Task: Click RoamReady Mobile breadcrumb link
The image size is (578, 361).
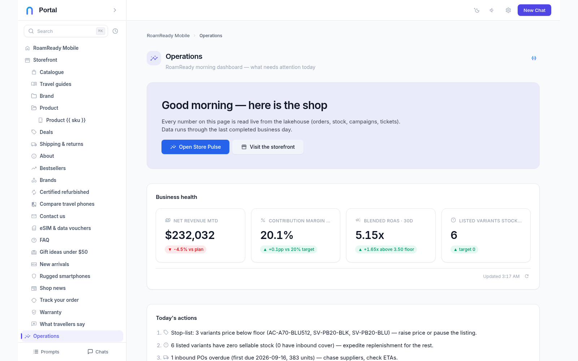Action: (168, 35)
